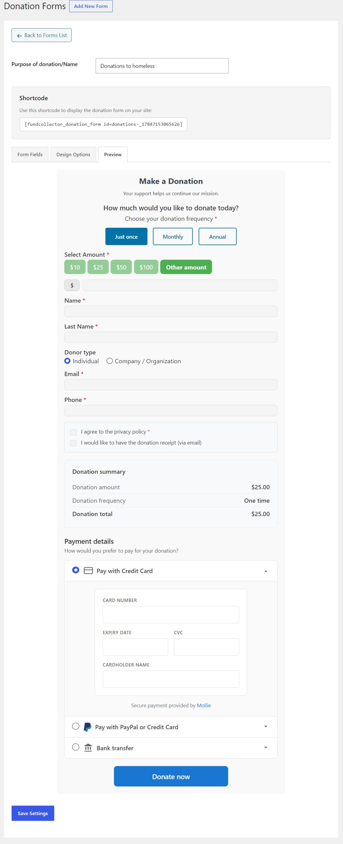Click the Purpose of donation/Name field
This screenshot has width=343, height=844.
click(x=162, y=66)
